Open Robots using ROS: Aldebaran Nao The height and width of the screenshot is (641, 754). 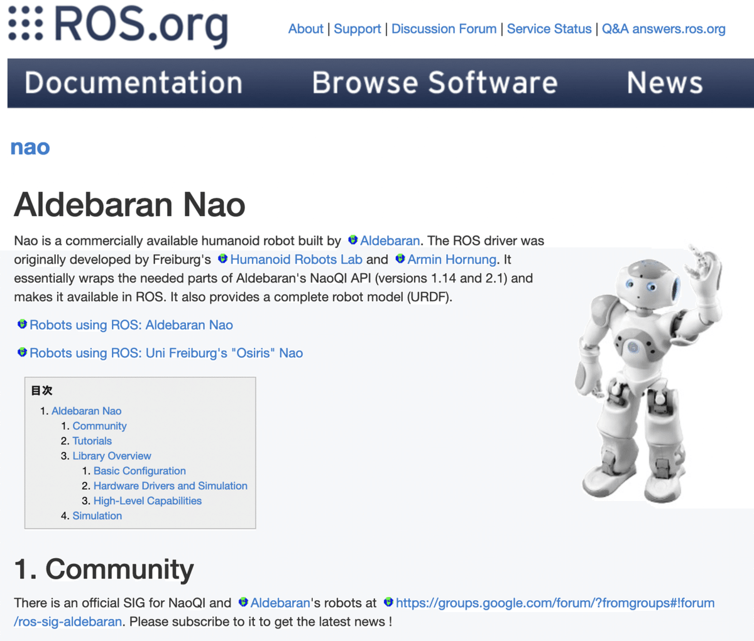[131, 325]
